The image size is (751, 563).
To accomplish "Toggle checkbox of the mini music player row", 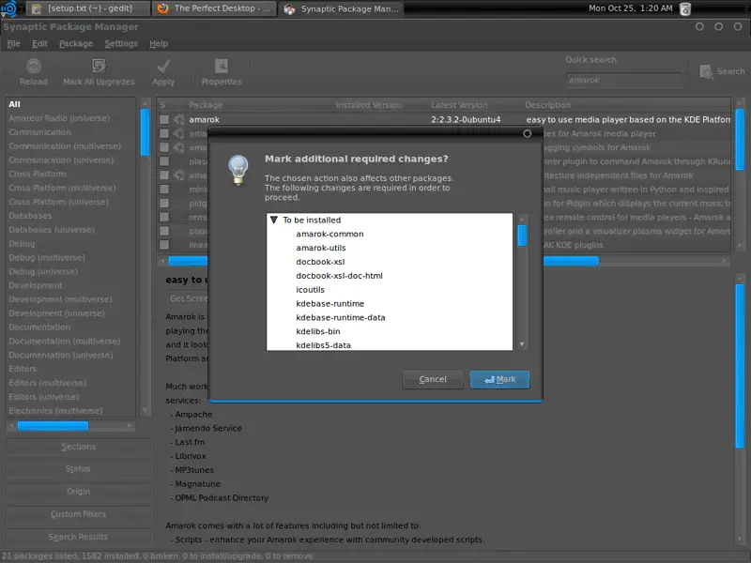I will [164, 190].
